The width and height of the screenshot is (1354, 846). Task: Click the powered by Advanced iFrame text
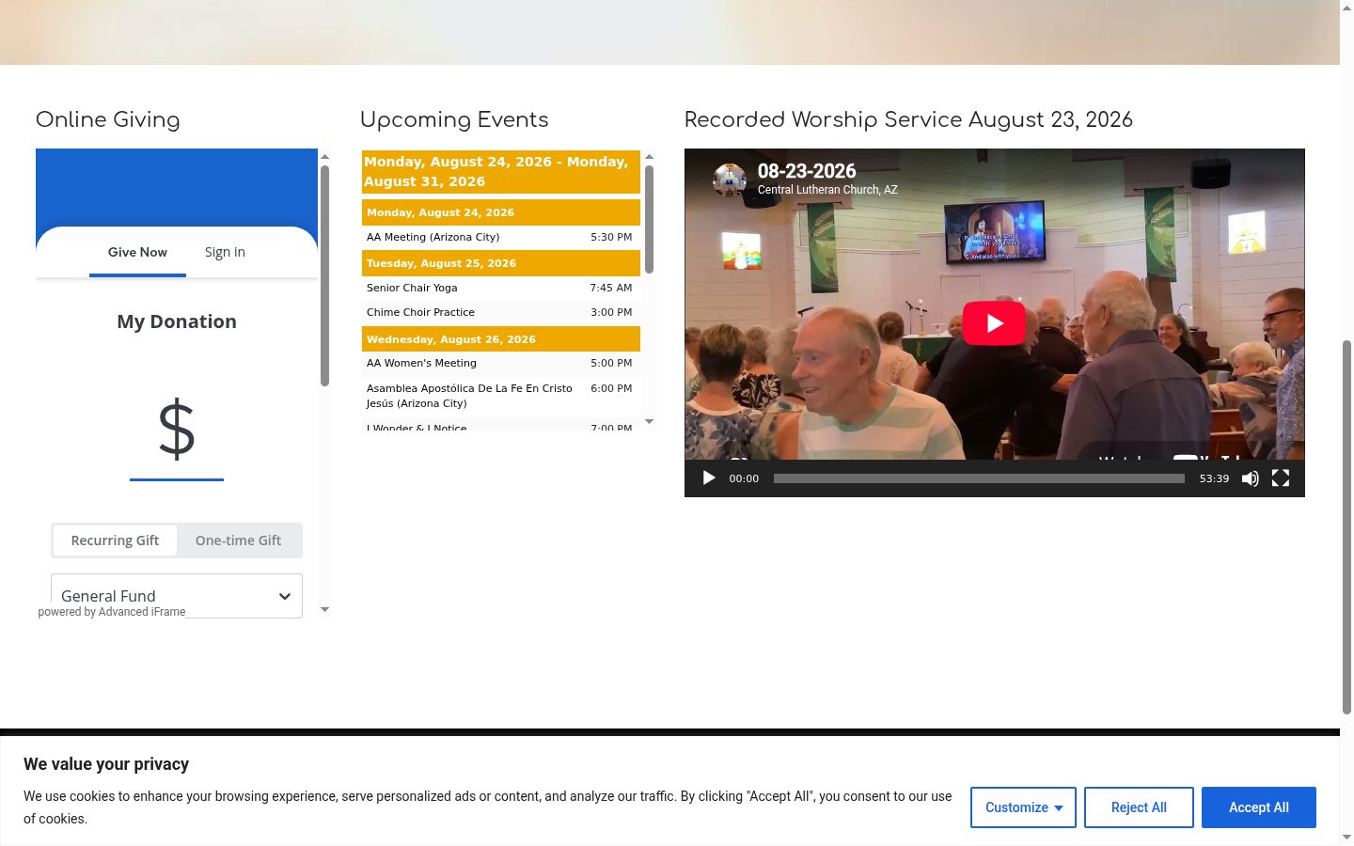(112, 612)
